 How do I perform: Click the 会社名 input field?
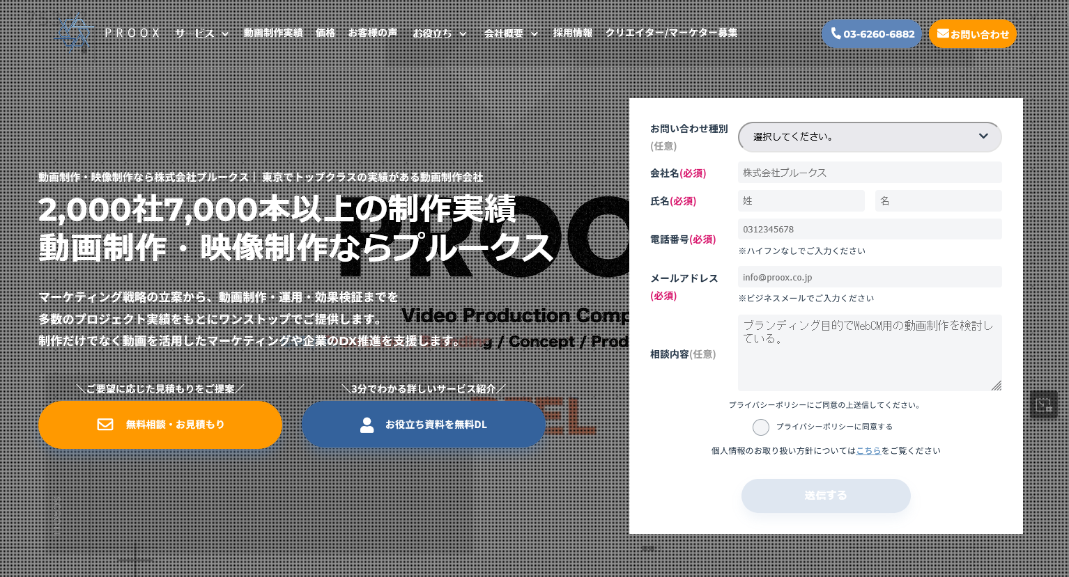[x=870, y=173]
